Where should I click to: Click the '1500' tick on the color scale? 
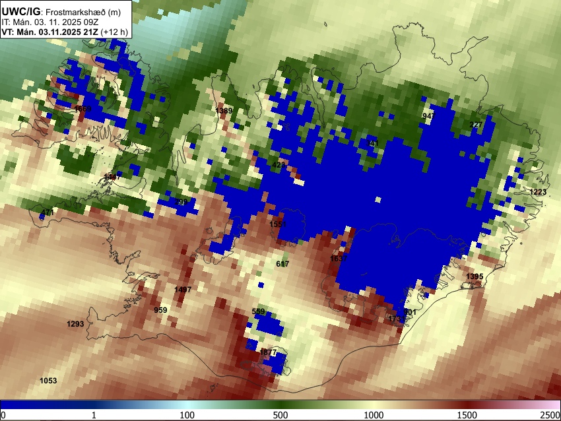467,415
